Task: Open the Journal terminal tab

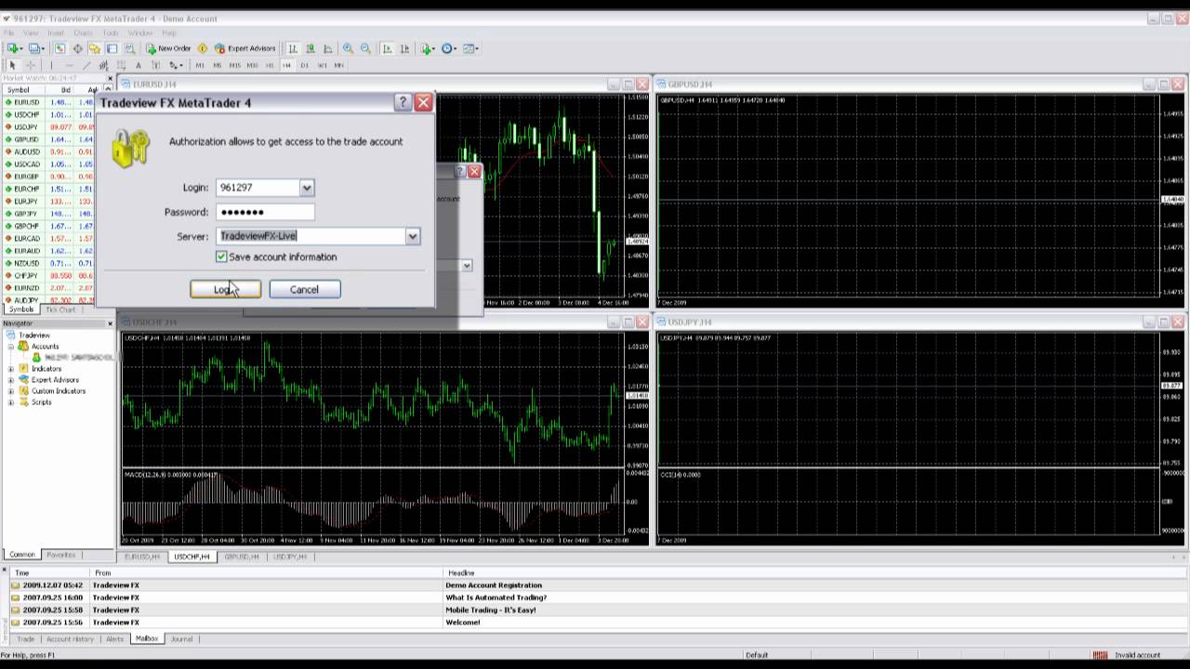Action: tap(181, 638)
